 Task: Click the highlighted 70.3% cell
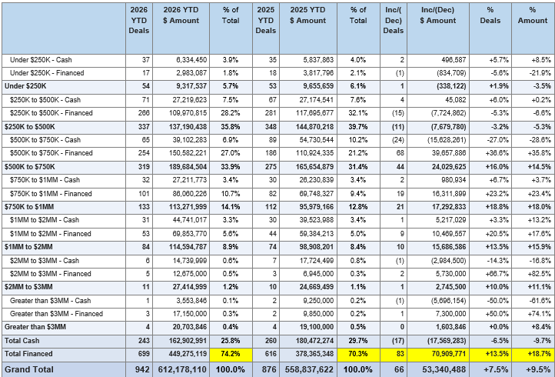pos(358,355)
